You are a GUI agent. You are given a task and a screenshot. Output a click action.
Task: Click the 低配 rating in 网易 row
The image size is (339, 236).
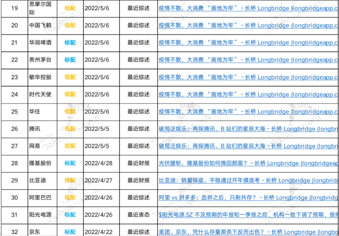click(70, 146)
